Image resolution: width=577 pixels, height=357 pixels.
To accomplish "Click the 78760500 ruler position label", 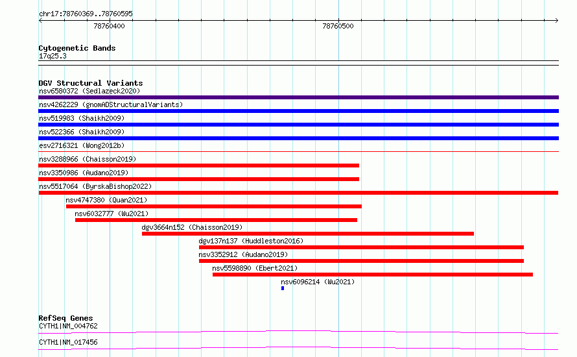I will [338, 26].
